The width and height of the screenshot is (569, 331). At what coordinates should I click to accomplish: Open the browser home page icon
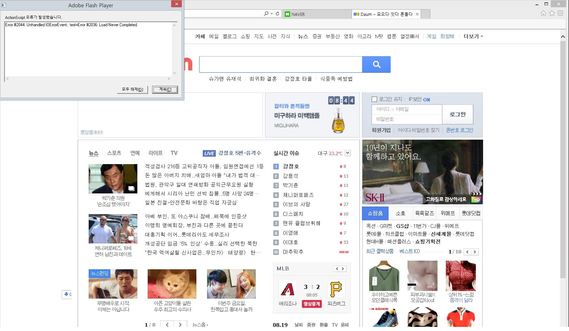pos(543,13)
